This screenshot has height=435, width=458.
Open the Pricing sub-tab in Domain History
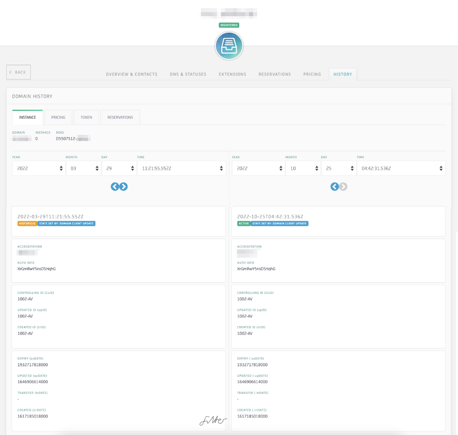[x=58, y=117]
